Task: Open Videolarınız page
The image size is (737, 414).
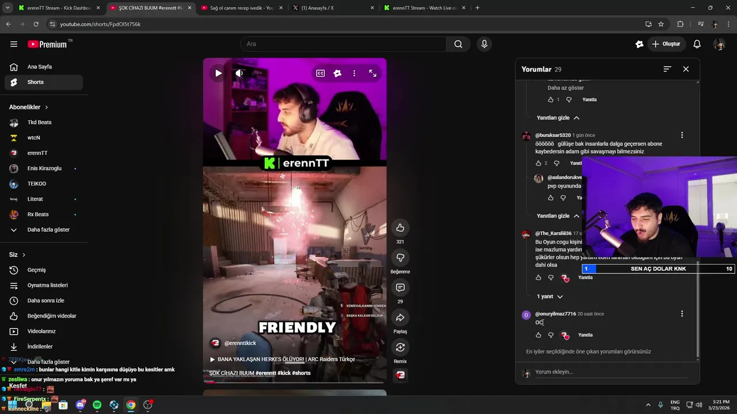Action: pos(44,331)
